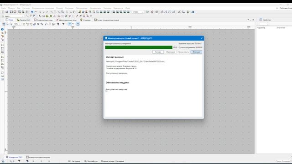Image resolution: width=292 pixels, height=164 pixels.
Task: Click 'СК: Не задана' in the status bar
Action: [x=74, y=161]
